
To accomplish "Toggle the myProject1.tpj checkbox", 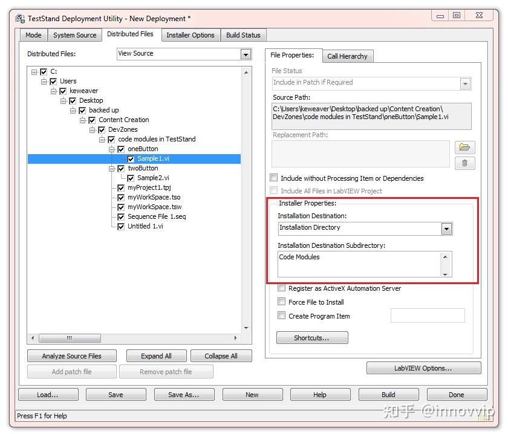I will pos(121,188).
